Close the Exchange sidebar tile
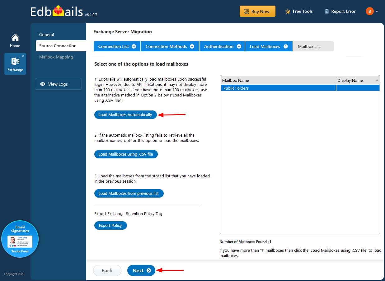 (x=23, y=56)
